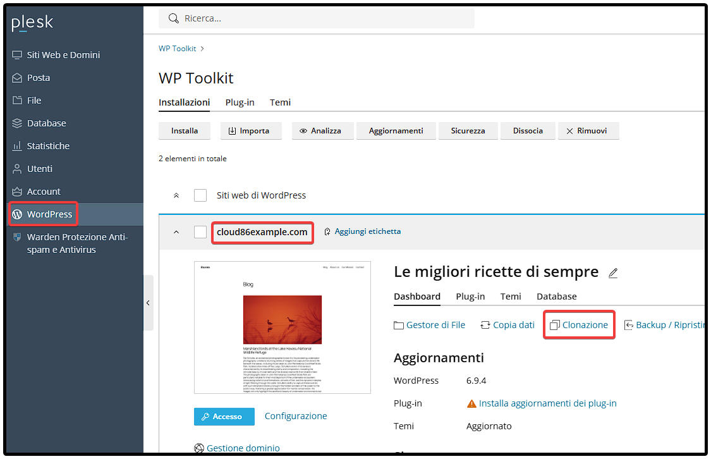Click the Sicurezza button
This screenshot has width=711, height=459.
[x=468, y=131]
